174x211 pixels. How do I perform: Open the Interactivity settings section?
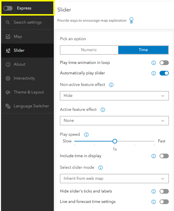28,78
